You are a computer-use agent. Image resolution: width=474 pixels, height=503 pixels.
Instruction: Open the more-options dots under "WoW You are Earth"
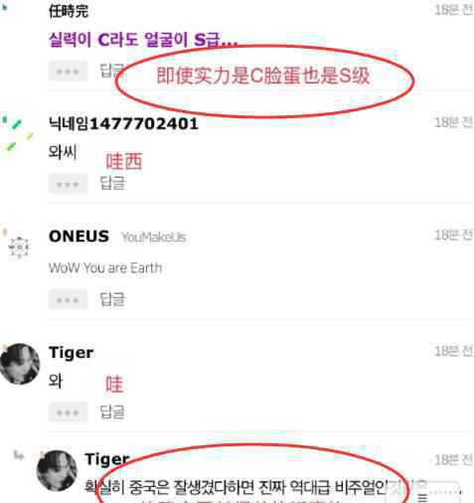68,299
